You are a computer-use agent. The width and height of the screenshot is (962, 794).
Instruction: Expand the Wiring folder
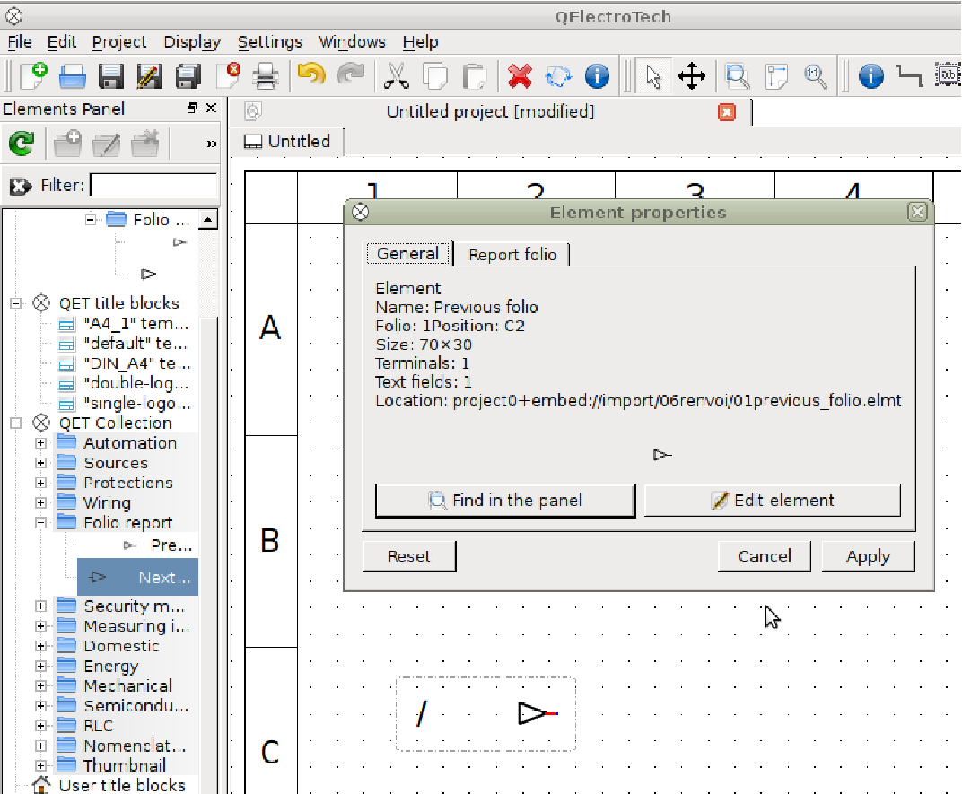point(40,503)
